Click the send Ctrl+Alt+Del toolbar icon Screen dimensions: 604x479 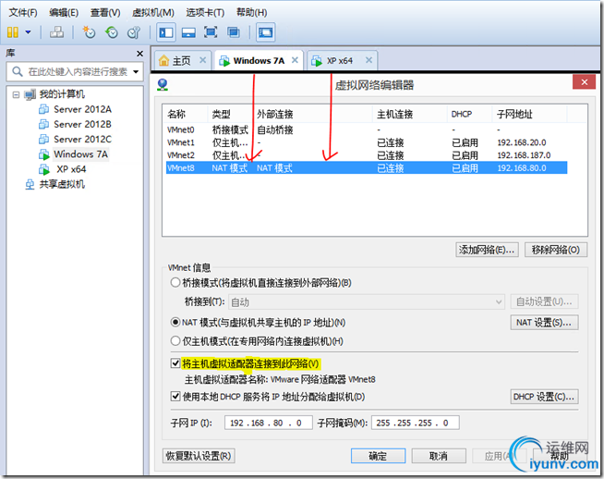[56, 32]
